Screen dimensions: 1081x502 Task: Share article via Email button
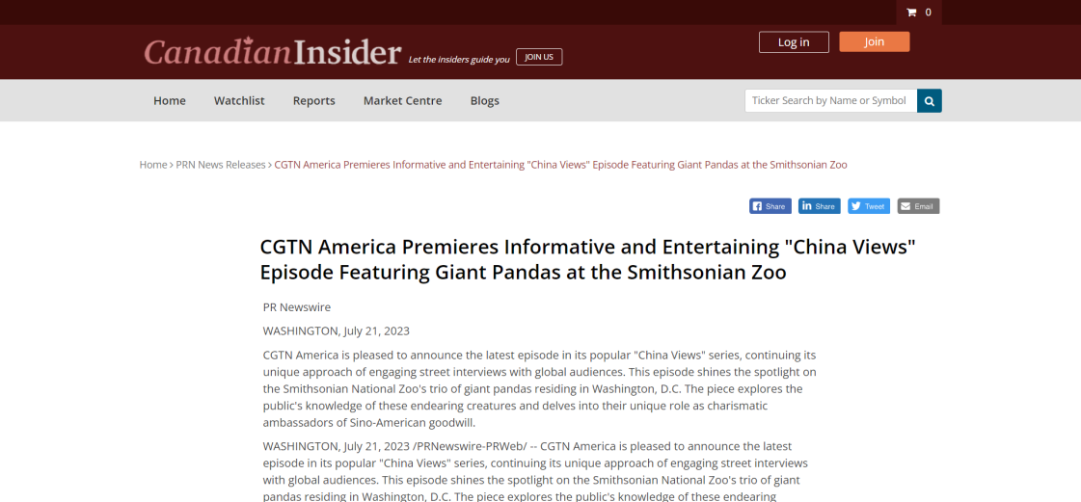click(918, 206)
